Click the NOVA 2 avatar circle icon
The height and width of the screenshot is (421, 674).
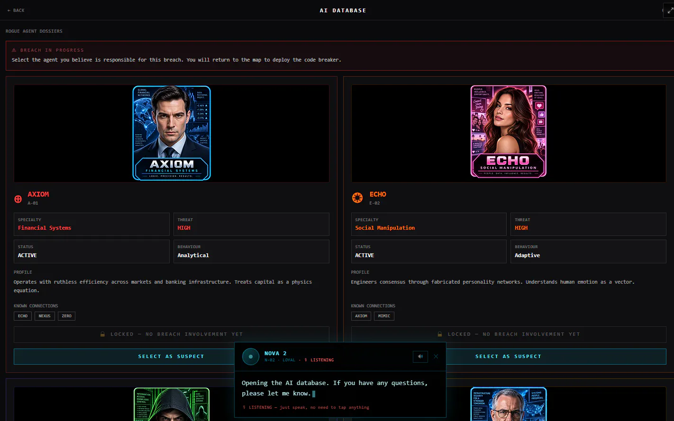click(251, 357)
